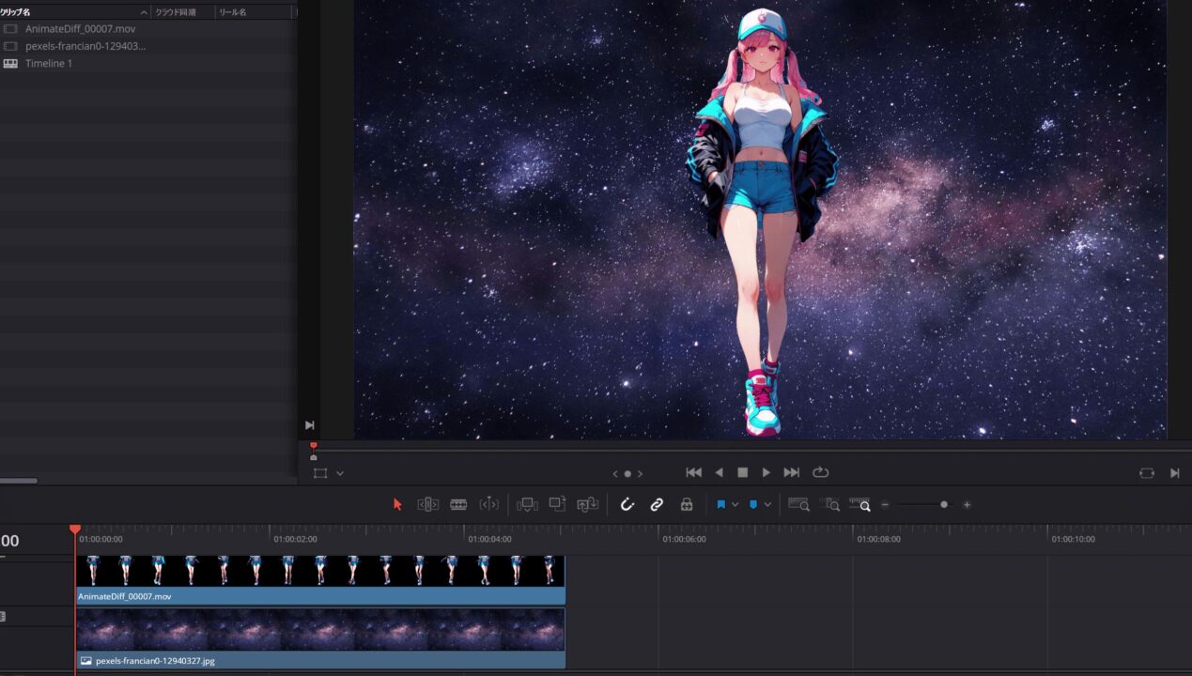This screenshot has height=676, width=1192.
Task: Stop playback
Action: coord(742,472)
